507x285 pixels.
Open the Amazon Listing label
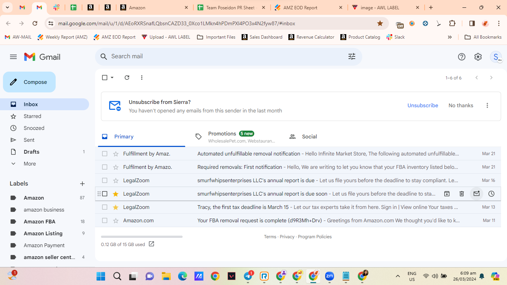click(x=45, y=233)
